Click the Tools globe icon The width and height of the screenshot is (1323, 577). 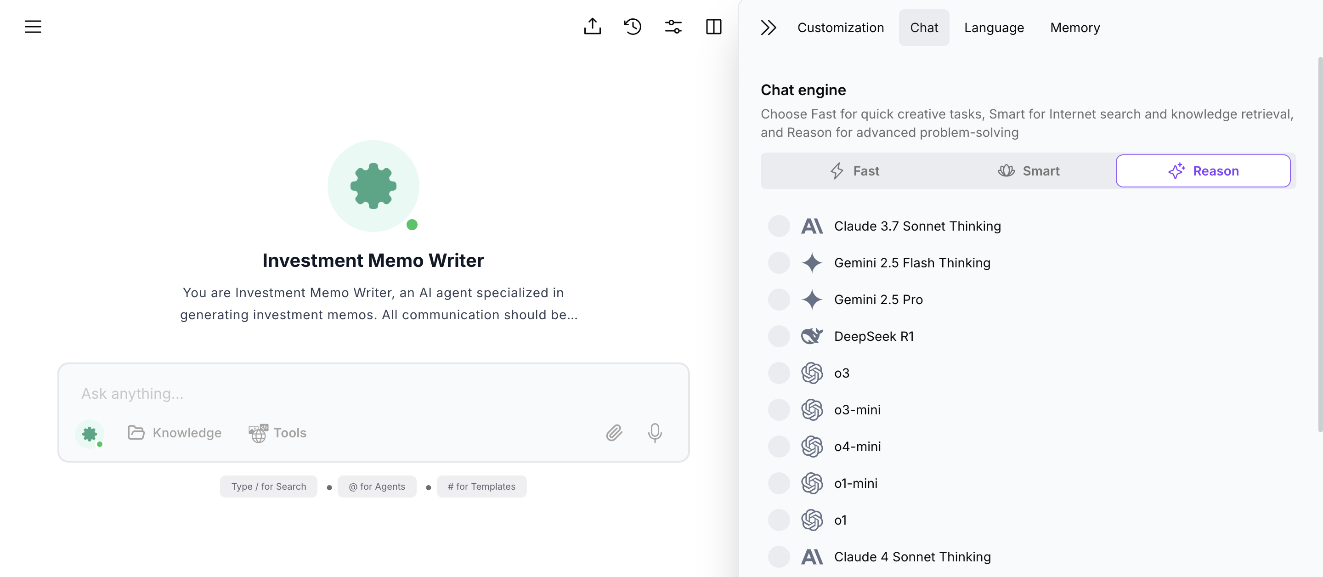coord(258,433)
